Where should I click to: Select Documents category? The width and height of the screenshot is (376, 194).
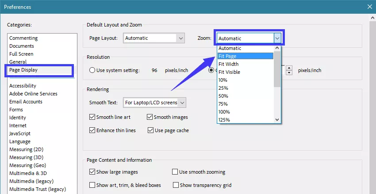point(22,46)
